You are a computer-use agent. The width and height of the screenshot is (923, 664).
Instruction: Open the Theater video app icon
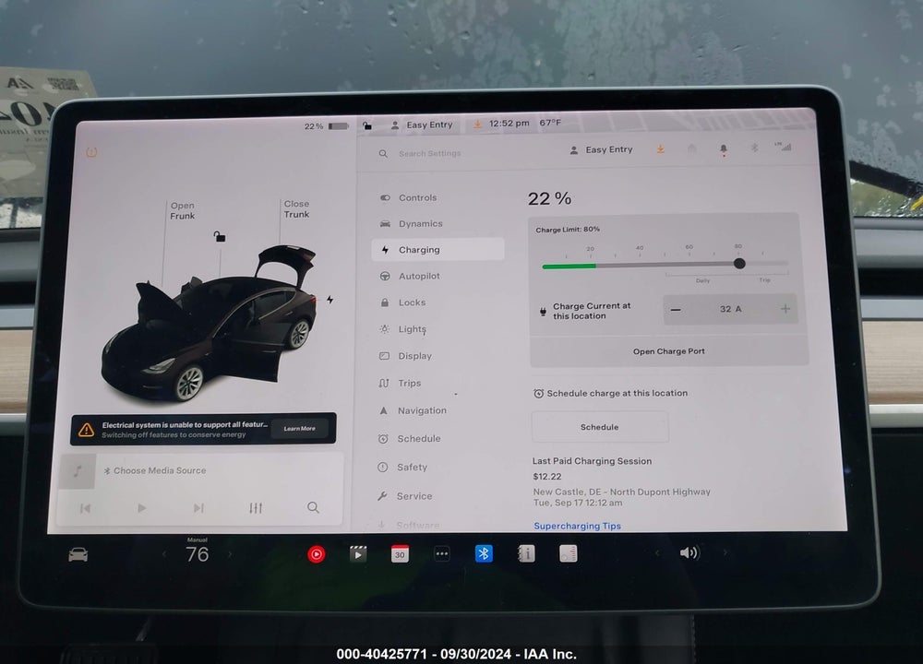point(358,553)
